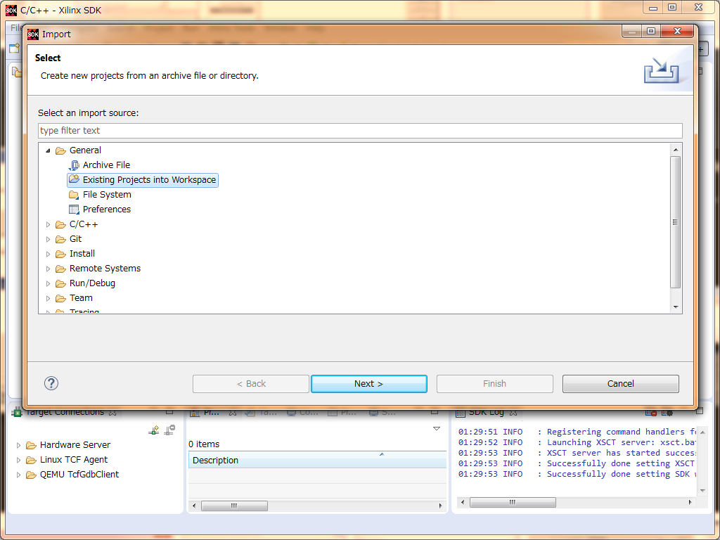Viewport: 720px width, 540px height.
Task: Expand the Team import category
Action: tap(48, 298)
